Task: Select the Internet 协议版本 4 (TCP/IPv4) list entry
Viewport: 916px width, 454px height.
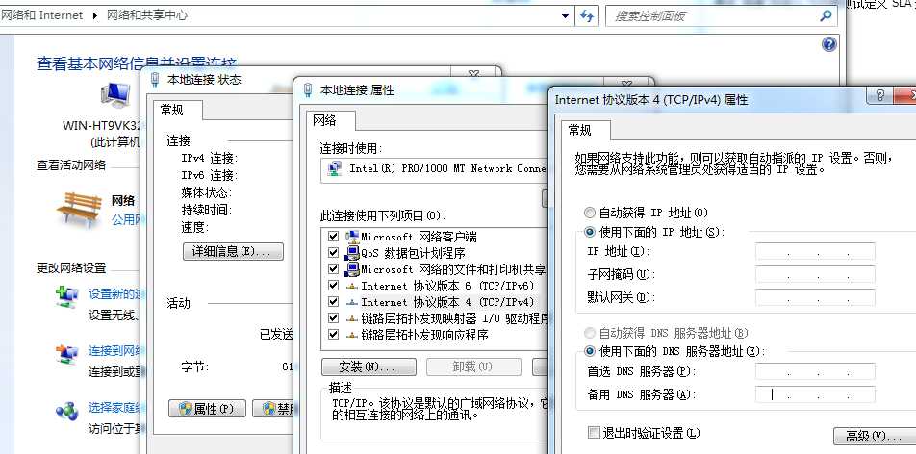Action: point(447,302)
